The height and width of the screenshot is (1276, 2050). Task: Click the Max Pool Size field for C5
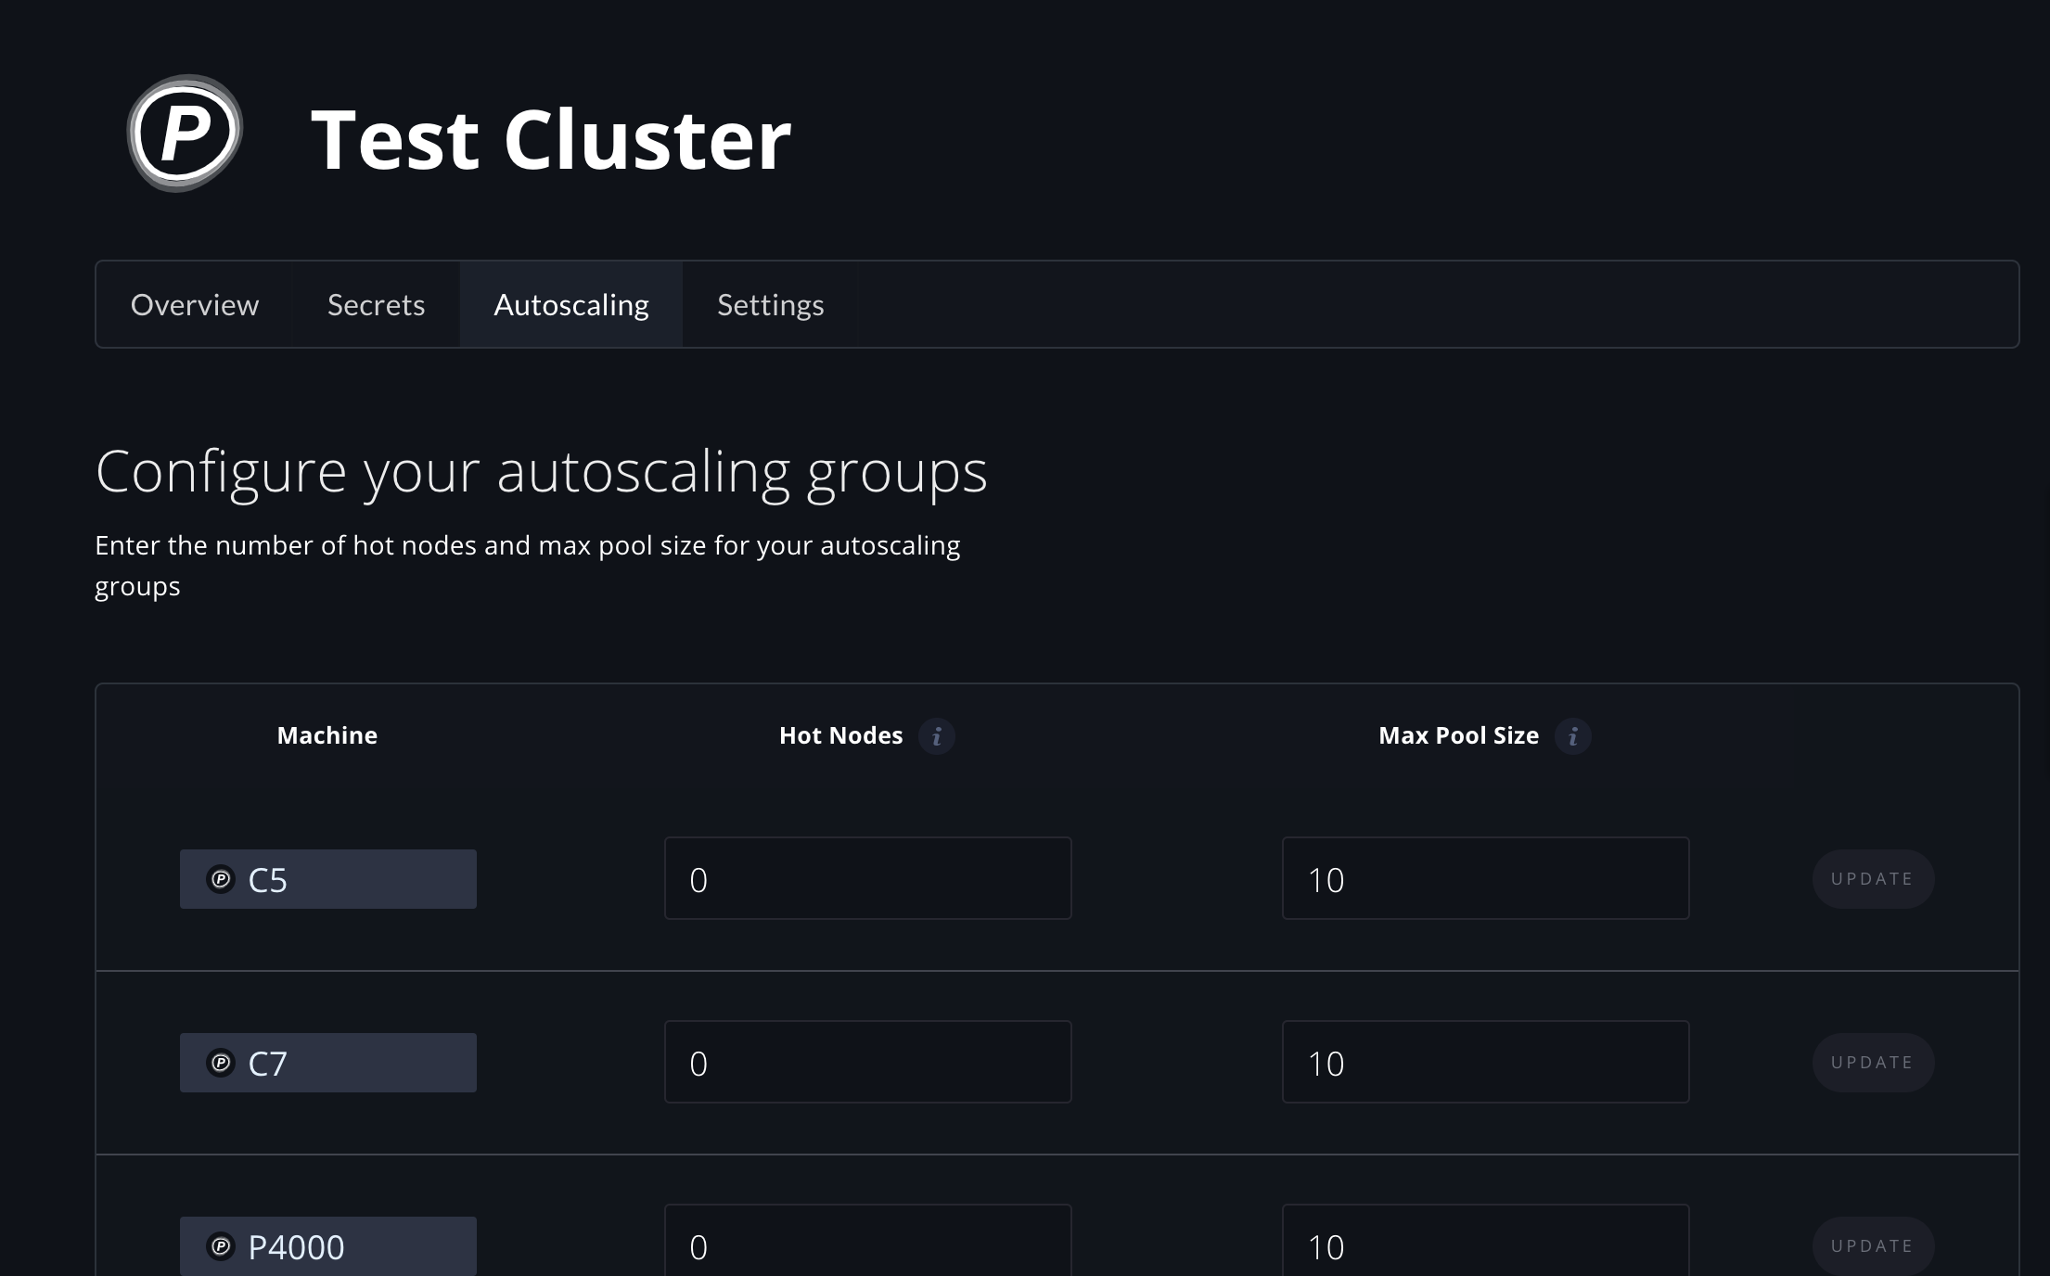[x=1486, y=878]
